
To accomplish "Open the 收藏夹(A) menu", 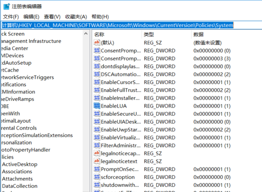I will coord(76,17).
